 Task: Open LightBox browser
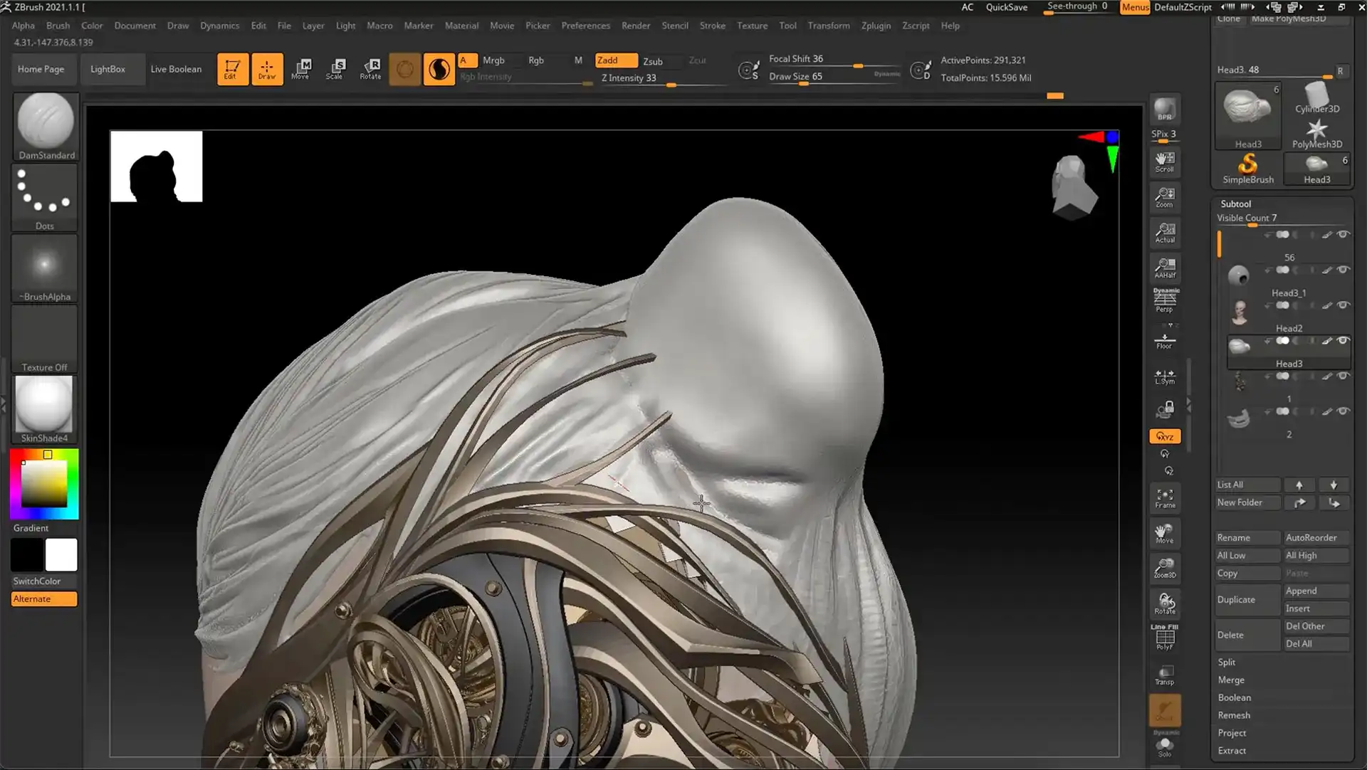click(x=108, y=69)
